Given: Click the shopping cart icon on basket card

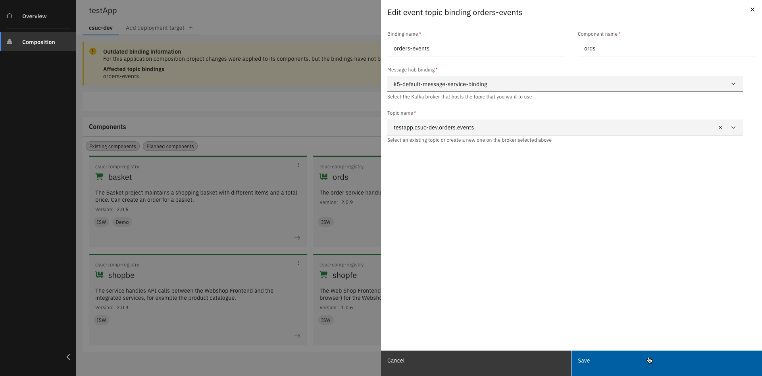Looking at the screenshot, I should tap(99, 176).
